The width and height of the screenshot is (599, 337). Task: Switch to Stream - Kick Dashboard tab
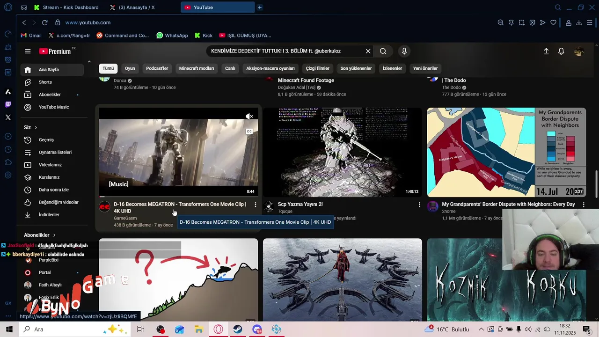click(x=66, y=7)
